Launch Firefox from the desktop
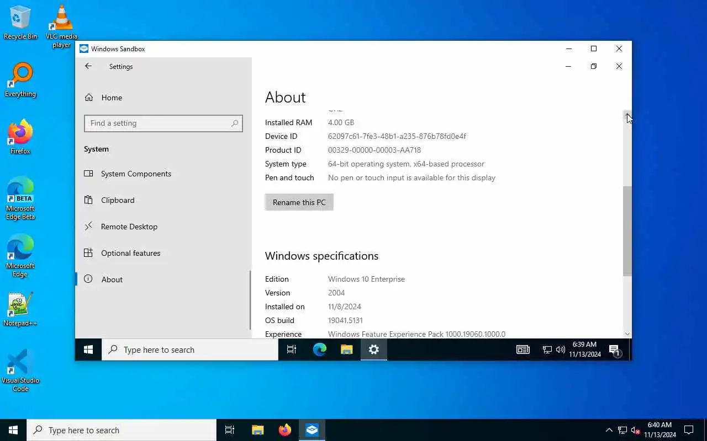The height and width of the screenshot is (441, 707). 20,137
